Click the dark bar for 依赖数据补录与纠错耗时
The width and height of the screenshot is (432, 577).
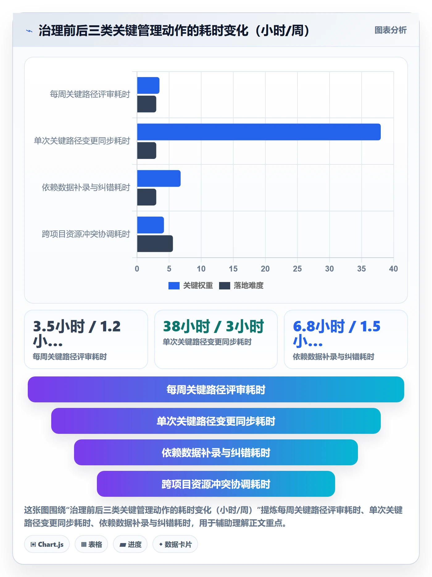[x=147, y=197]
